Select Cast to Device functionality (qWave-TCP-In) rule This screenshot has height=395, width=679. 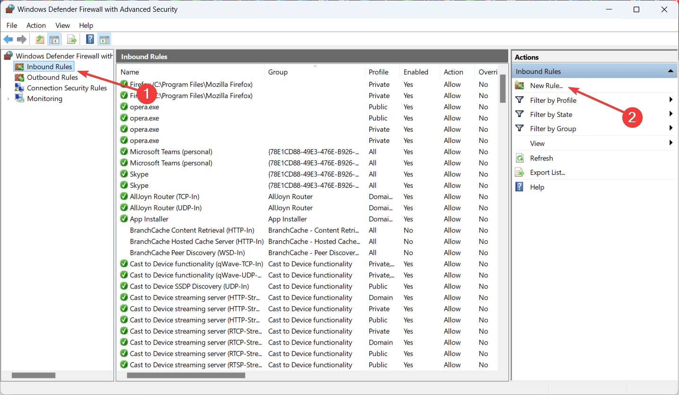click(x=196, y=264)
